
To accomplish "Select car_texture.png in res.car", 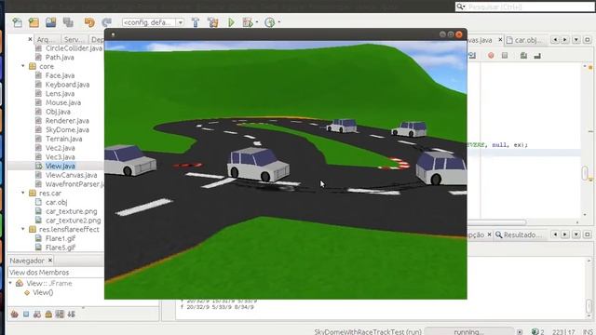I will point(71,211).
